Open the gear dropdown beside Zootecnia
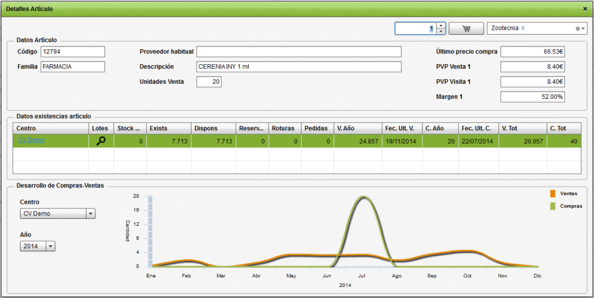Image resolution: width=594 pixels, height=298 pixels. pos(579,28)
